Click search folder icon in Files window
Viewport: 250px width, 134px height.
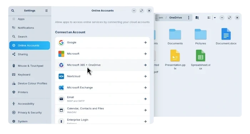[197, 18]
